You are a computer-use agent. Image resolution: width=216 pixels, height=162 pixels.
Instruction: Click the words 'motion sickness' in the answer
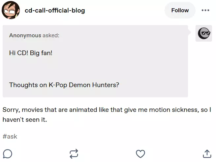click(x=174, y=110)
